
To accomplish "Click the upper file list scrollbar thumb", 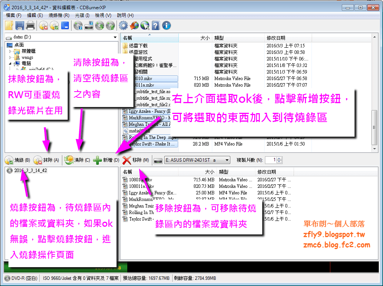I will coord(374,127).
